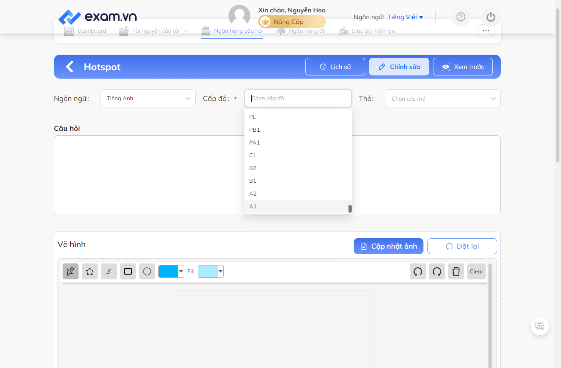Open the Fill color dropdown arrow
561x368 pixels.
click(x=220, y=271)
